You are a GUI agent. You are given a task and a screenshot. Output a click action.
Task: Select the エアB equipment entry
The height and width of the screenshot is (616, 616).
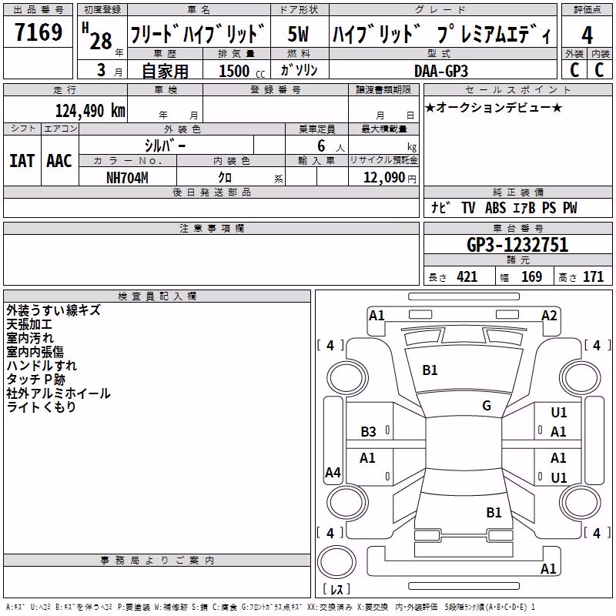coord(524,208)
